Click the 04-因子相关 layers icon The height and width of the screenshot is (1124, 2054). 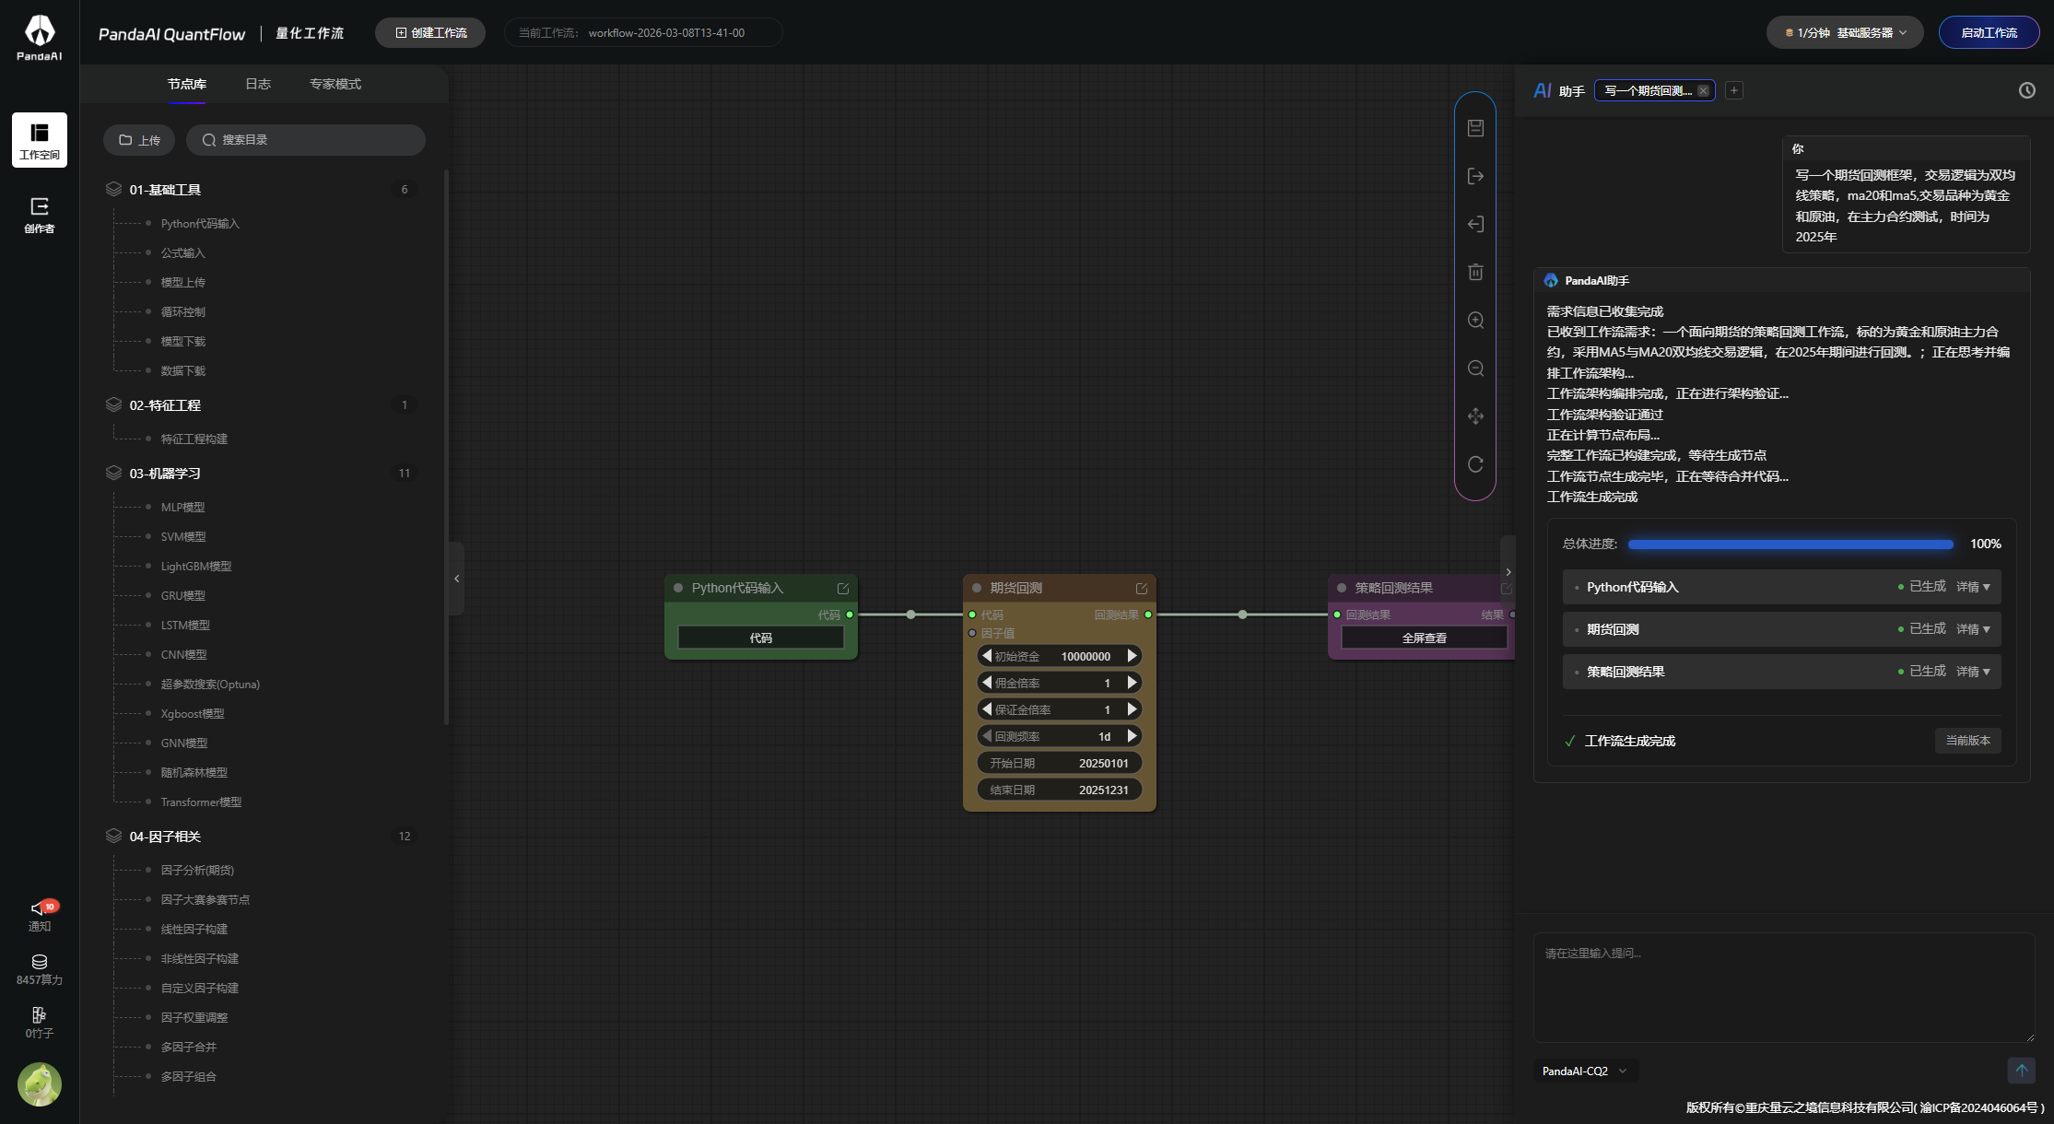click(113, 836)
